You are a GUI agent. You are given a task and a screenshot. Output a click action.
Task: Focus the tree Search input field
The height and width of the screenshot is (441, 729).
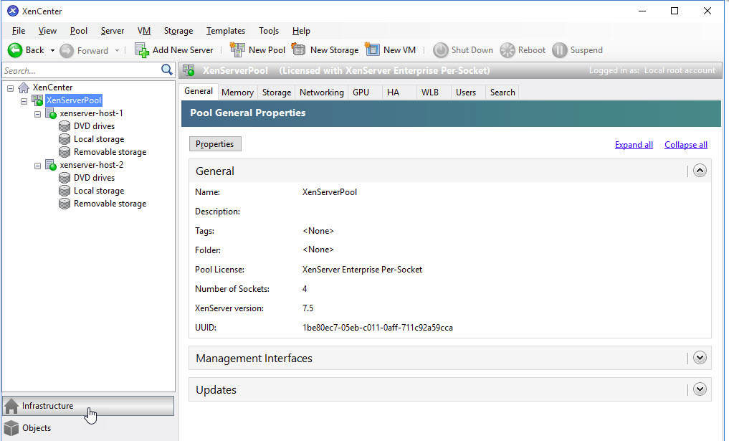click(82, 71)
